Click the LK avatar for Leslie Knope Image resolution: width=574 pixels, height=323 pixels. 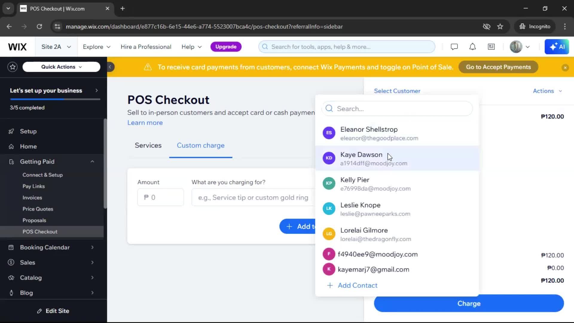[x=329, y=208]
